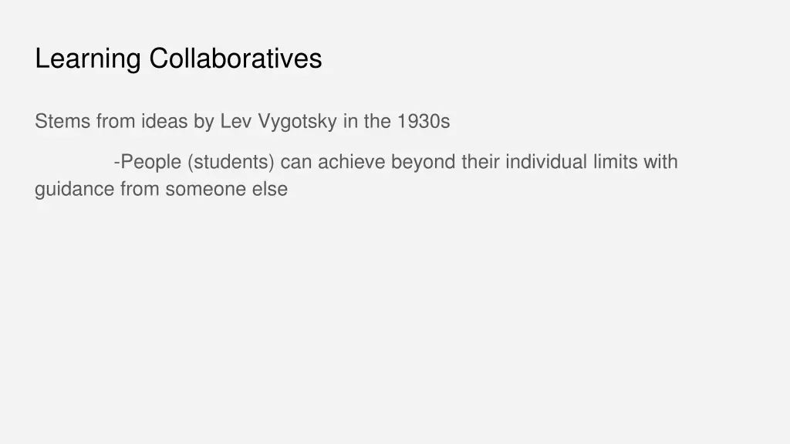Click the word 'with' ending the bullet line
790x444 pixels.
pyautogui.click(x=660, y=163)
